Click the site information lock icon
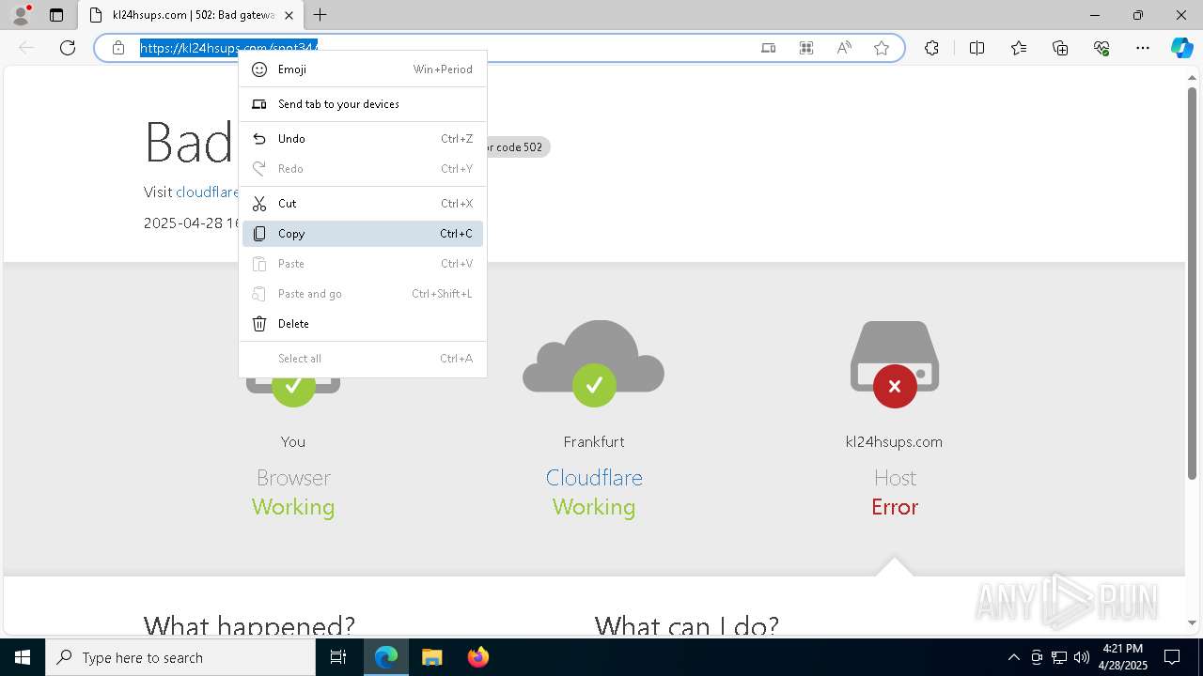The height and width of the screenshot is (676, 1203). (x=118, y=48)
